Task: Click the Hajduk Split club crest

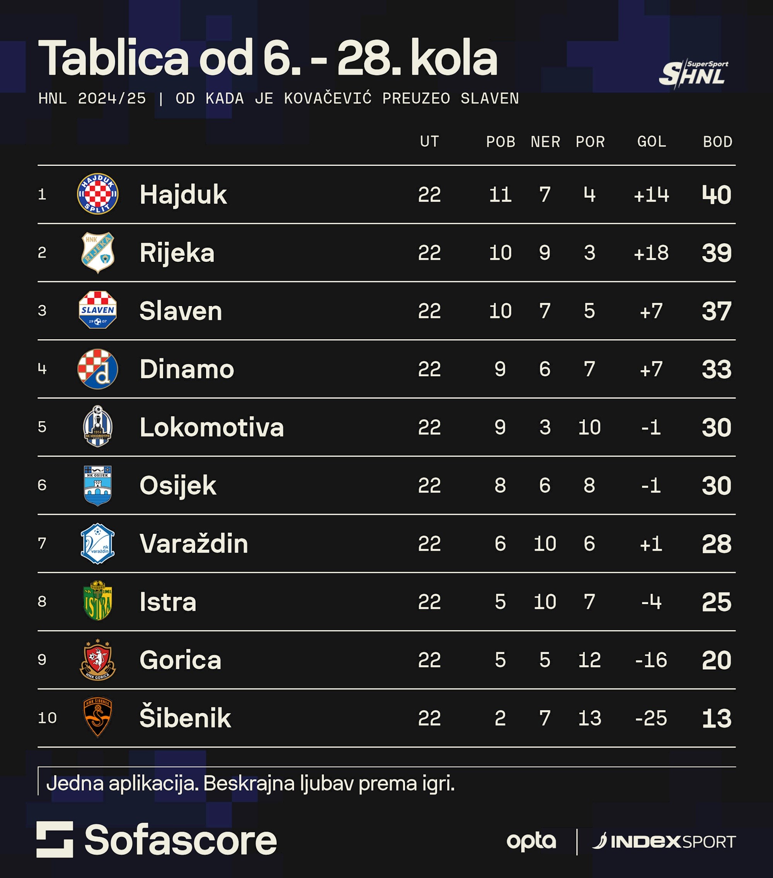Action: coord(98,194)
